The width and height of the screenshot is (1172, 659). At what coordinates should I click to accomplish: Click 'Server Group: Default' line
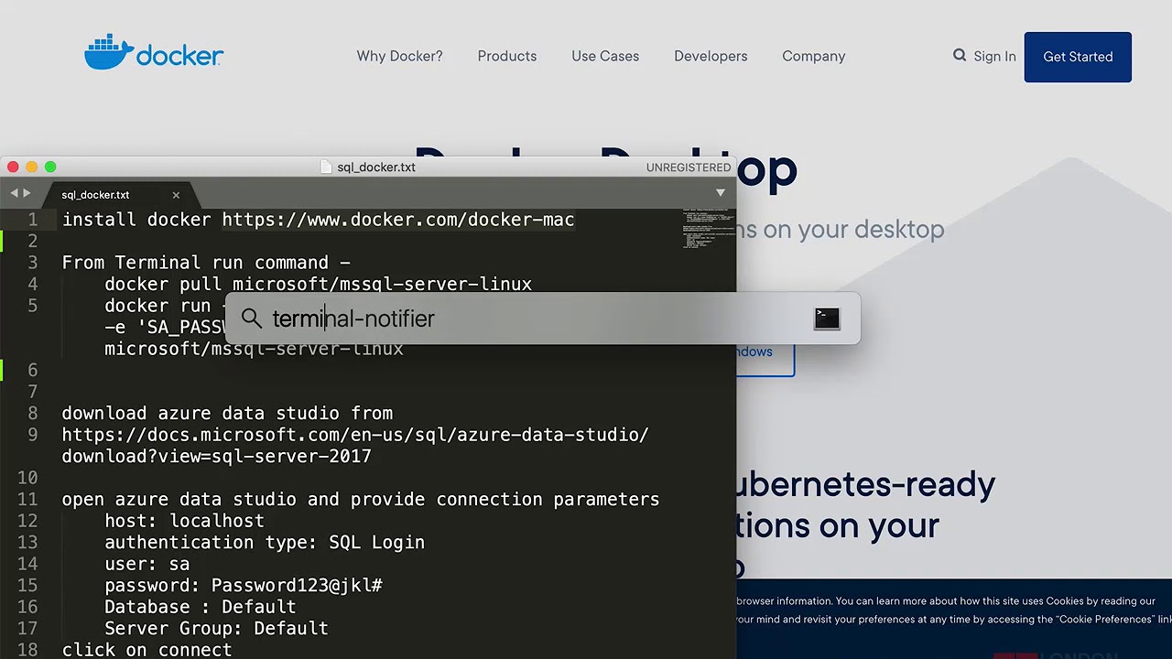[x=216, y=629]
